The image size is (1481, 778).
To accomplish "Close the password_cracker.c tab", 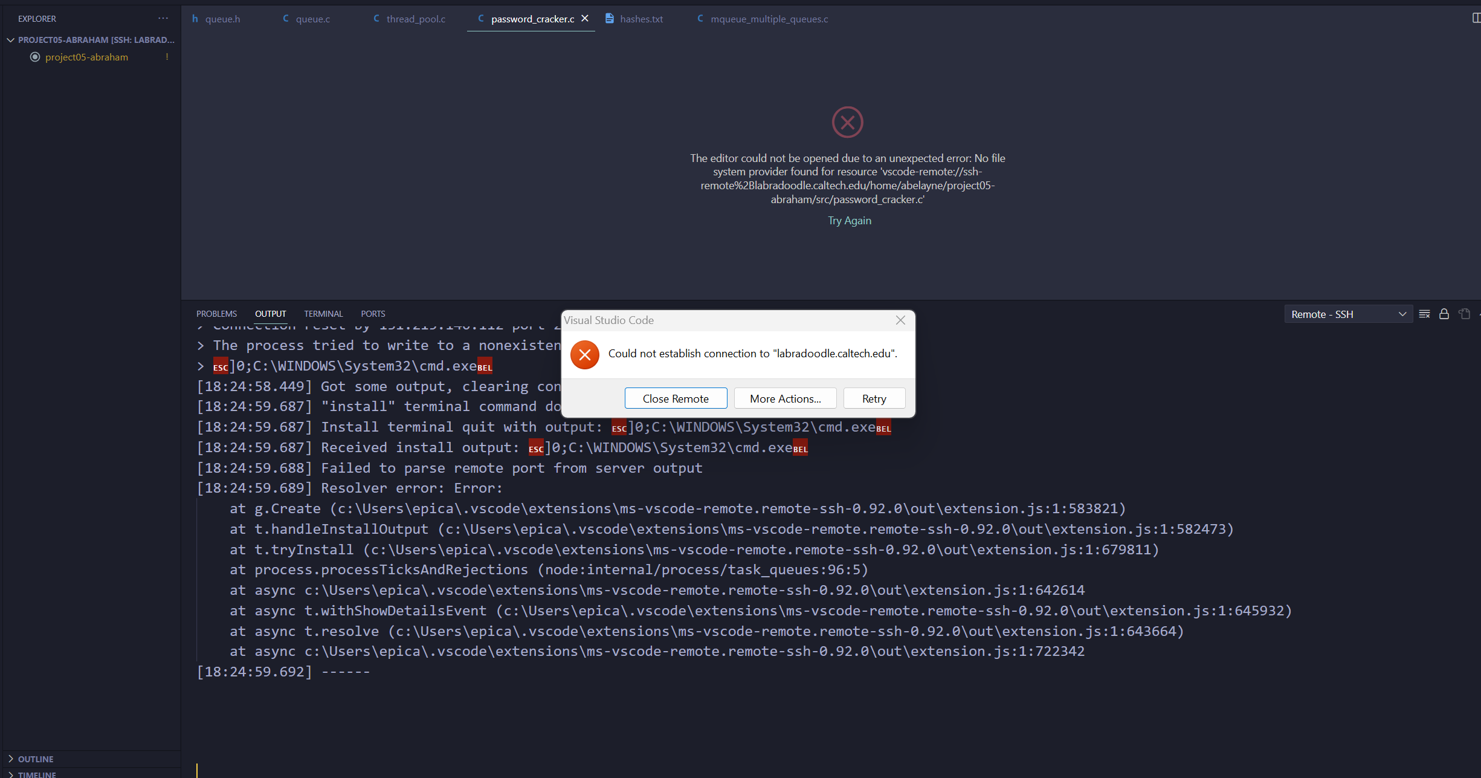I will coord(585,19).
